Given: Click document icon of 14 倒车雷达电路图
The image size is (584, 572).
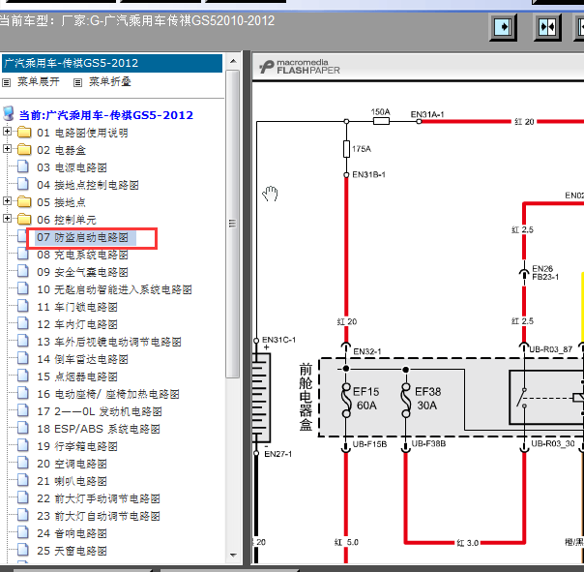Looking at the screenshot, I should [x=23, y=358].
